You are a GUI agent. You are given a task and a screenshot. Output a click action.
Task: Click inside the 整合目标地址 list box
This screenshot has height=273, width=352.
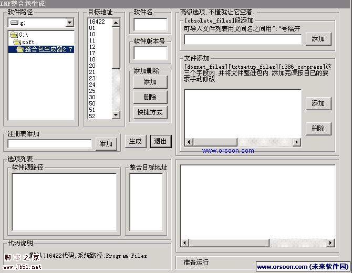tap(147, 202)
